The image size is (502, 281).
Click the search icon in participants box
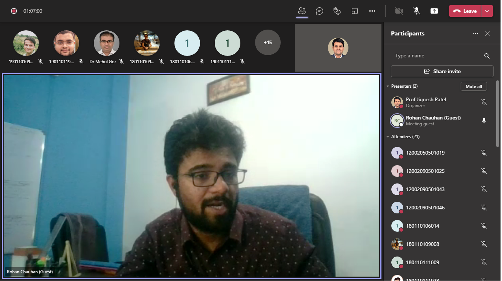[487, 56]
